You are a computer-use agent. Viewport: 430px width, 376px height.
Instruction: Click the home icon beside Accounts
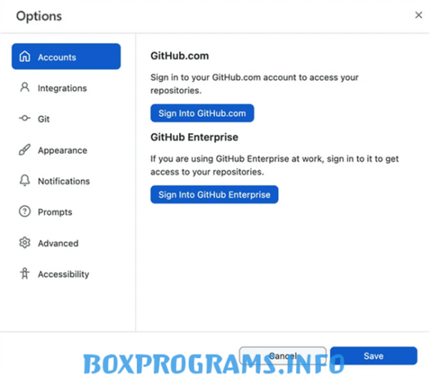pyautogui.click(x=24, y=57)
